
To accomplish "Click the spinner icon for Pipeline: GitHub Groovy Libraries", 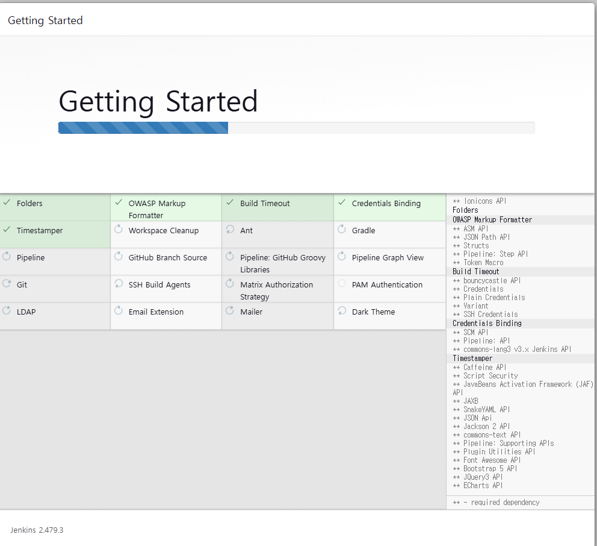I will pos(230,256).
